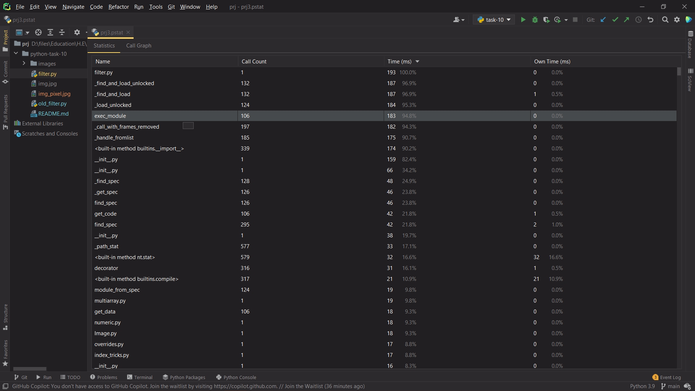Pull incoming Git changes
Viewport: 695px width, 391px height.
click(603, 20)
